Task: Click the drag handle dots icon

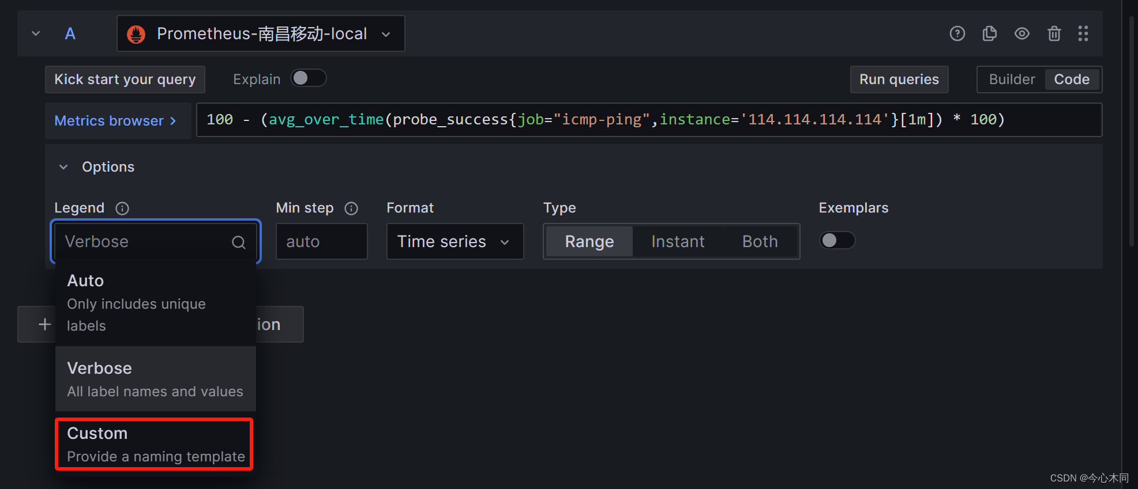Action: 1083,34
